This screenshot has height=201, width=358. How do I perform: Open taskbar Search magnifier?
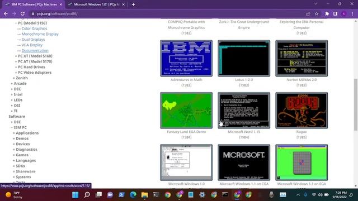(87, 195)
